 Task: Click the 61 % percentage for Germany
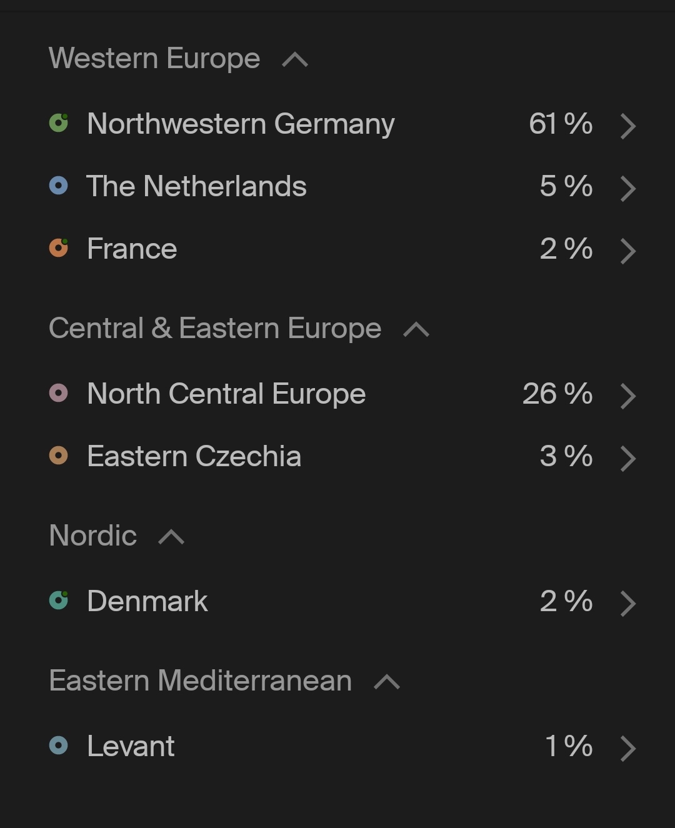(x=560, y=124)
